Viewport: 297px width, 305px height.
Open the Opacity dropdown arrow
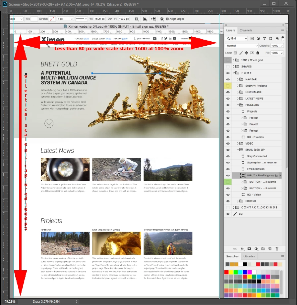(x=282, y=46)
